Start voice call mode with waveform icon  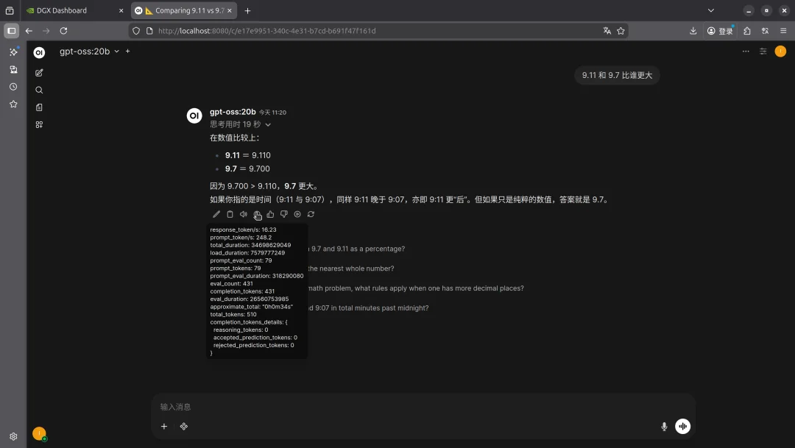click(x=682, y=426)
